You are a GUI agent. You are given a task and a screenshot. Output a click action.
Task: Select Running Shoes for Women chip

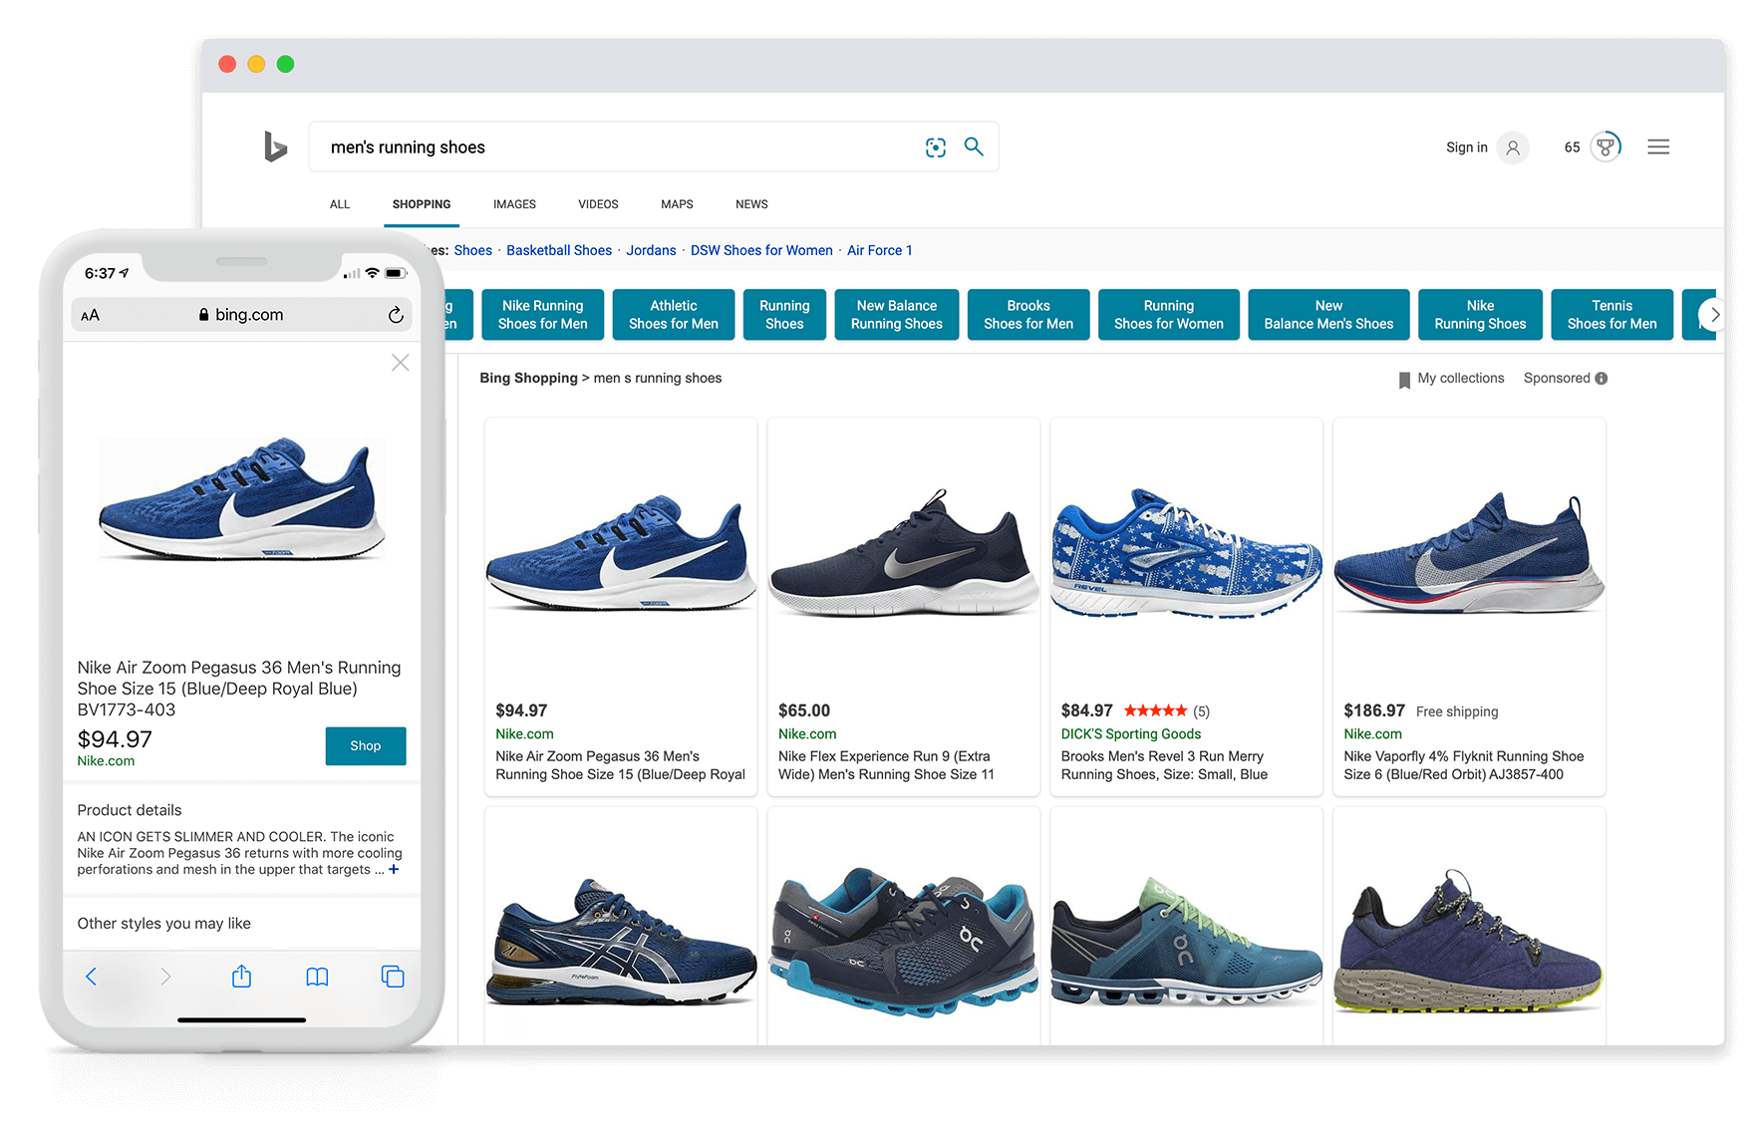click(1169, 315)
